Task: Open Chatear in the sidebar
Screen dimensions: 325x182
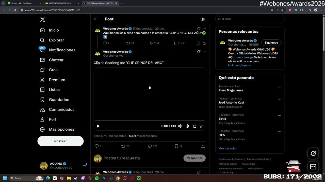Action: tap(52, 60)
